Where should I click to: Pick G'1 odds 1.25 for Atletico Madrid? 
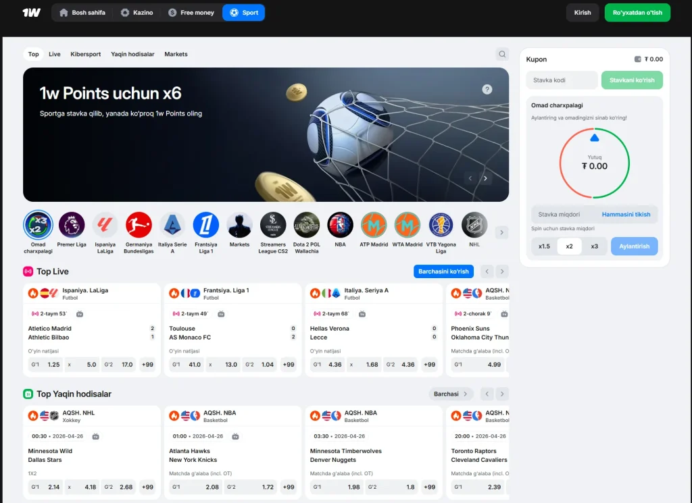(45, 365)
